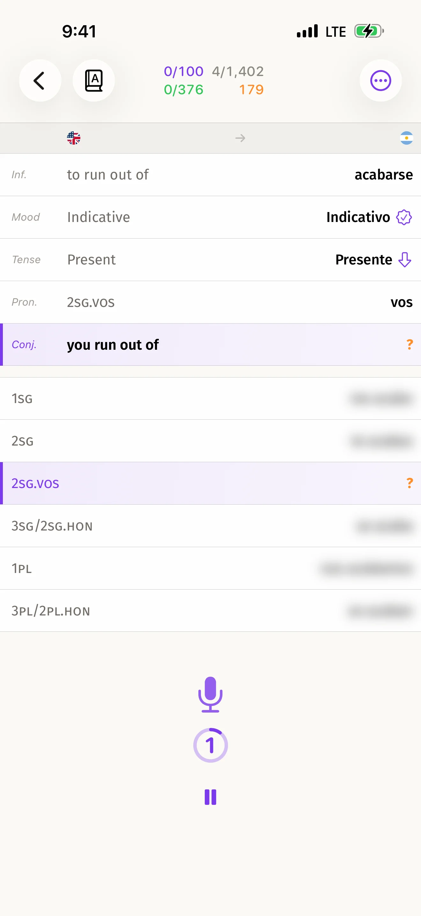Toggle the Indicativo mood badge
The height and width of the screenshot is (916, 421).
[403, 217]
